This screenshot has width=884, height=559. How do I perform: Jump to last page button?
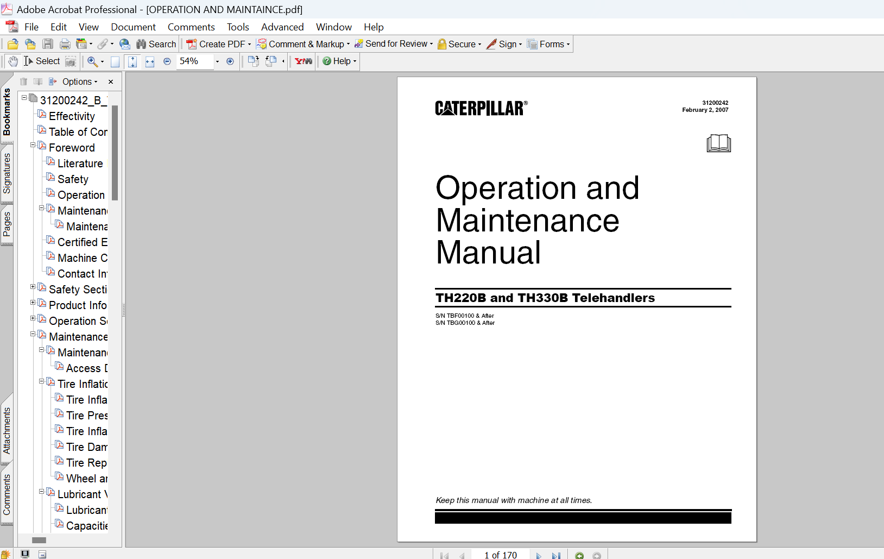tap(556, 556)
